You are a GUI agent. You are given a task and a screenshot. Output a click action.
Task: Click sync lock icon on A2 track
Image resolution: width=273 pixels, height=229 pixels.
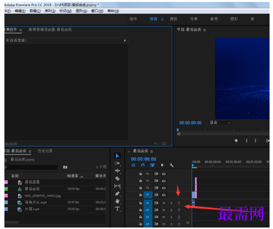(156, 210)
